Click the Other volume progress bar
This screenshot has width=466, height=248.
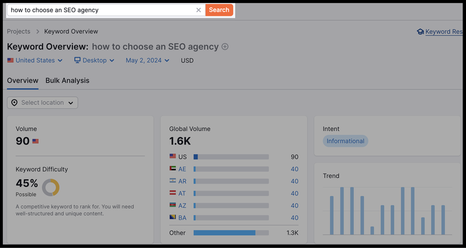(231, 233)
